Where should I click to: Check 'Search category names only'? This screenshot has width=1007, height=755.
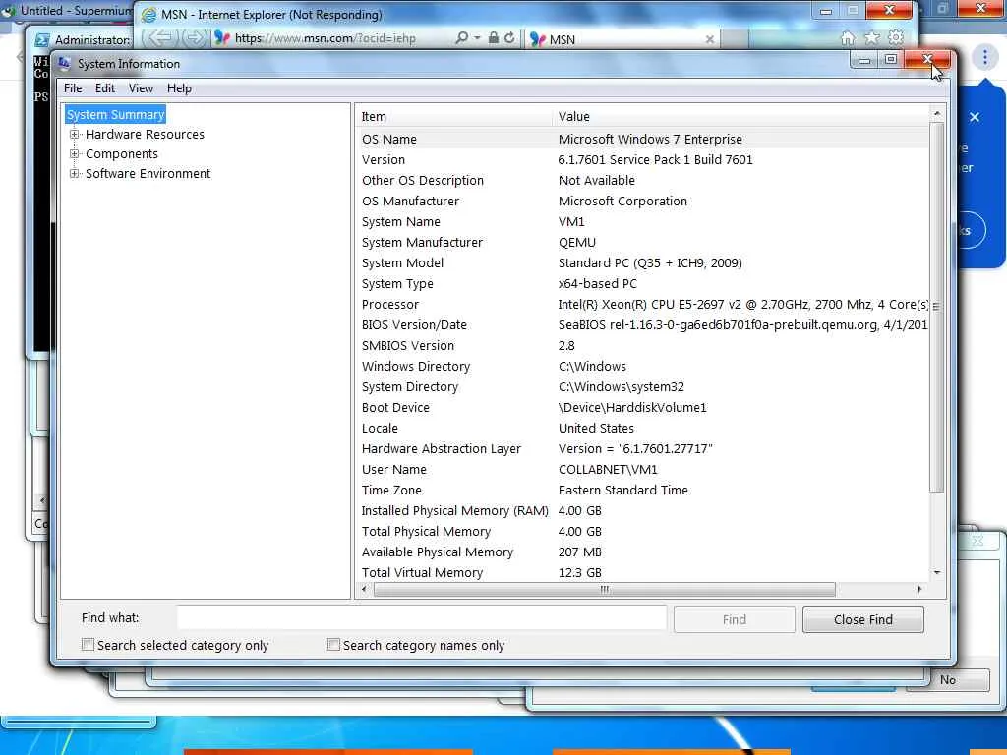click(x=333, y=645)
